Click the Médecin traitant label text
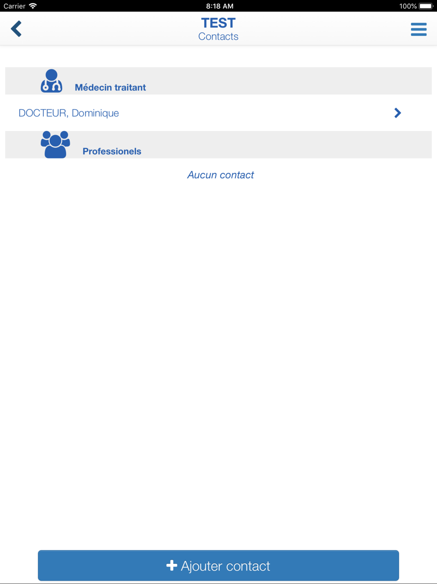Viewport: 437px width, 584px height. click(x=111, y=88)
